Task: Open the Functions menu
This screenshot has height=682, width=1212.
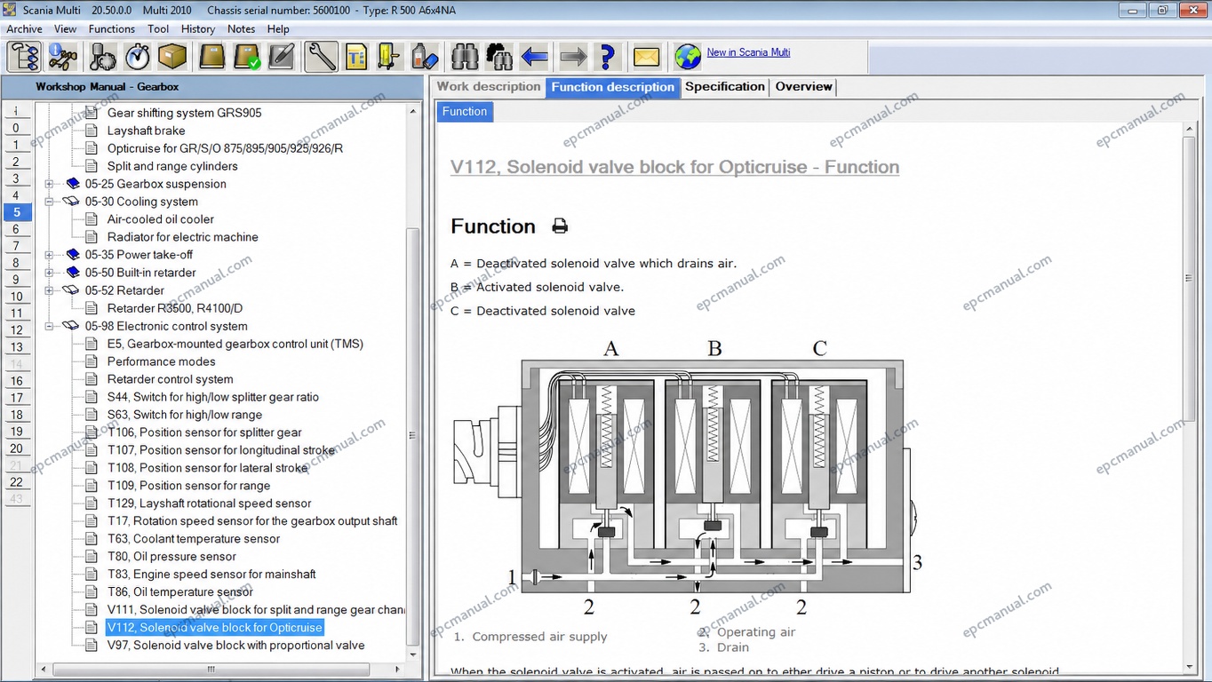Action: tap(112, 28)
